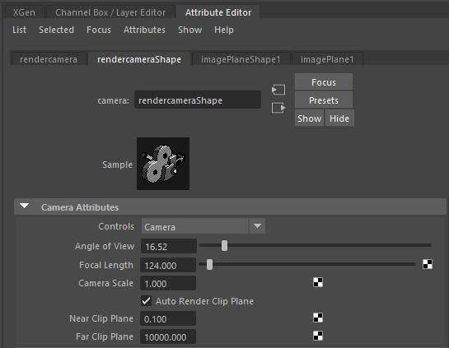Click the checkered map button for Camera Scale
The image size is (449, 348).
pos(318,282)
